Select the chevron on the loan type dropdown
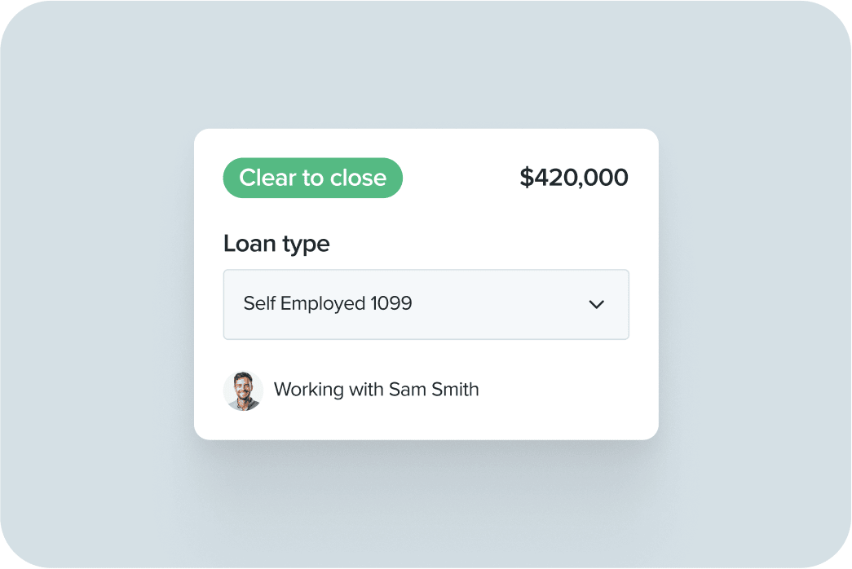Viewport: 852px width, 569px height. [x=597, y=304]
